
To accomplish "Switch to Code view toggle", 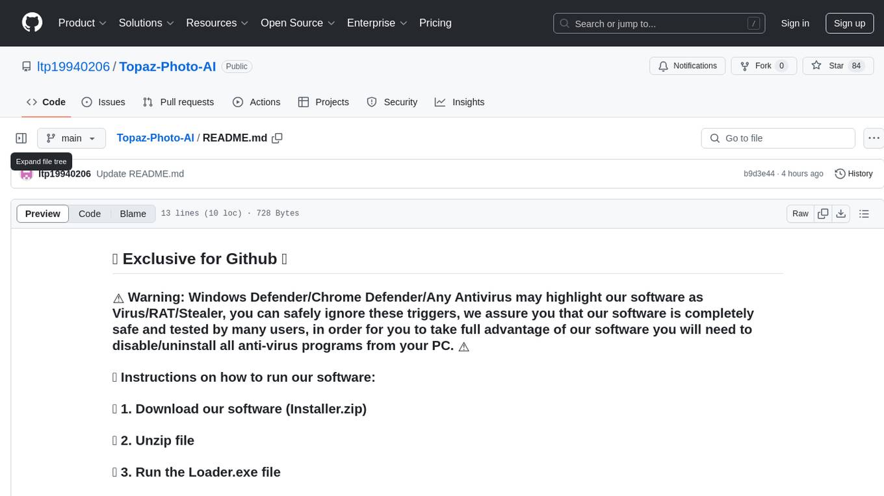I will point(90,214).
